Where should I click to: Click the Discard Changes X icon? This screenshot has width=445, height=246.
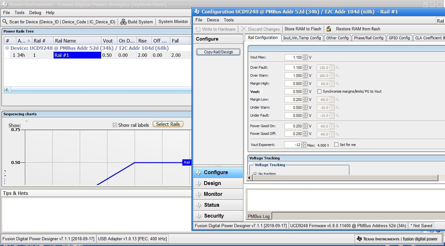[x=244, y=29]
